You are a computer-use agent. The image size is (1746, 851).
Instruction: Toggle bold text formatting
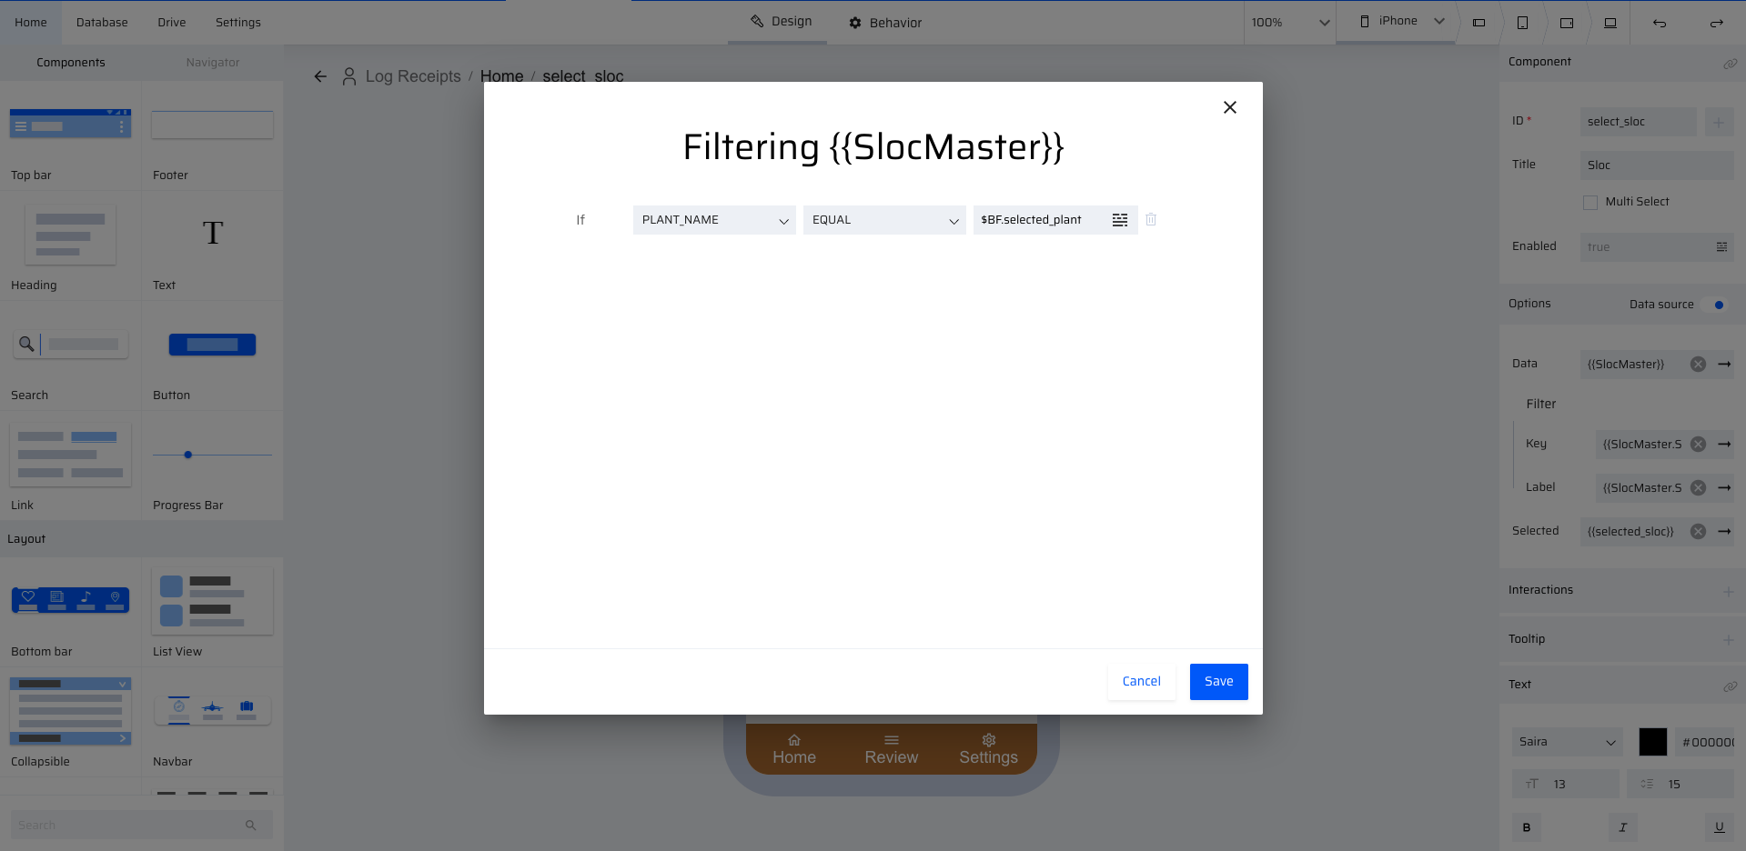coord(1527,827)
